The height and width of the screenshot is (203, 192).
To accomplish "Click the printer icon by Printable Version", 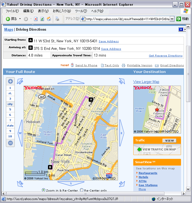I will (x=123, y=65).
